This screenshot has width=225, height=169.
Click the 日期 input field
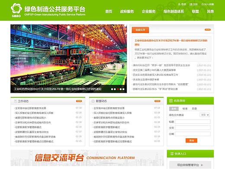[x=193, y=134]
